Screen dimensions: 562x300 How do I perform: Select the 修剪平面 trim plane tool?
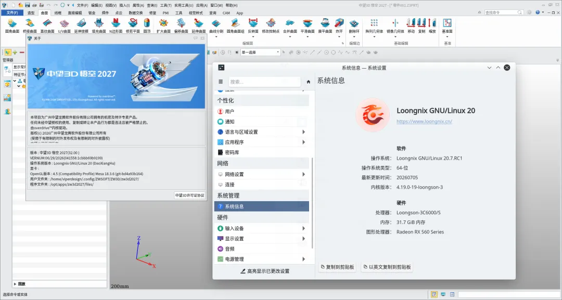133,26
